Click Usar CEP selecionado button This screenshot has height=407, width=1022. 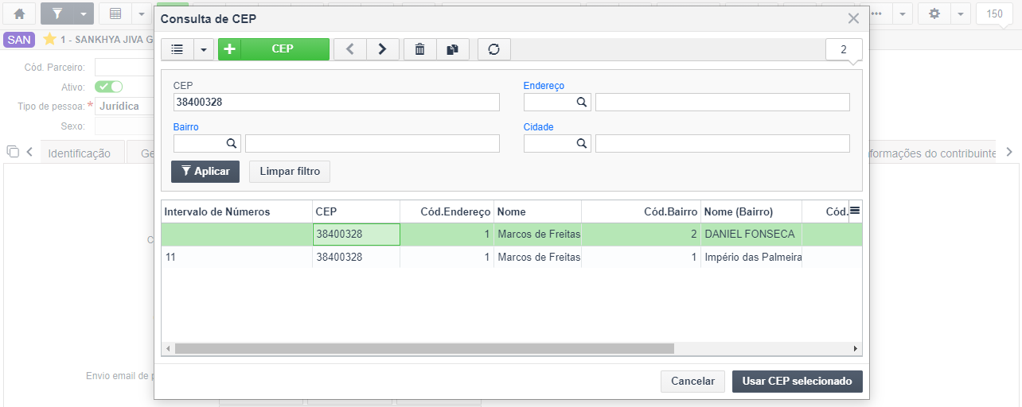798,382
